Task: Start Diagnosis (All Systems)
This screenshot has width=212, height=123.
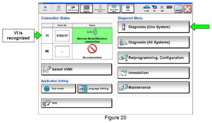Action: (154, 42)
